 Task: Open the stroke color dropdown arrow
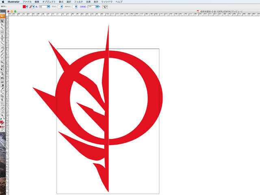tap(33, 6)
